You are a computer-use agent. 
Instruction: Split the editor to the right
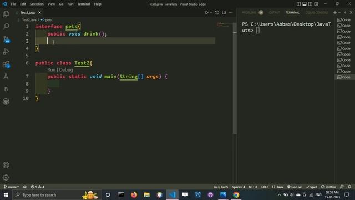pyautogui.click(x=224, y=12)
